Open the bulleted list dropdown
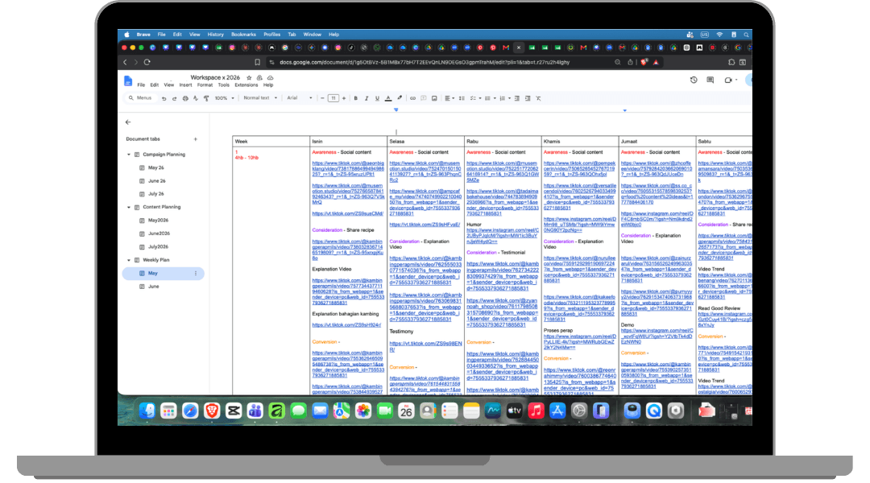Screen dimensions: 870x483 click(490, 98)
